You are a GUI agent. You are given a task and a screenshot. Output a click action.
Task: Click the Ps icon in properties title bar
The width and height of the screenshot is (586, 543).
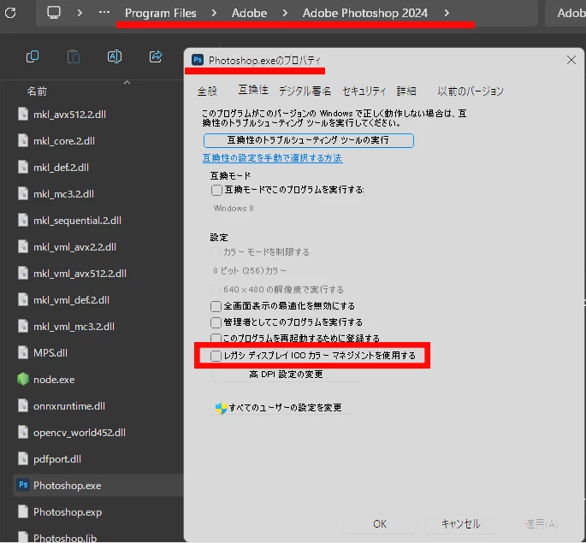click(198, 60)
